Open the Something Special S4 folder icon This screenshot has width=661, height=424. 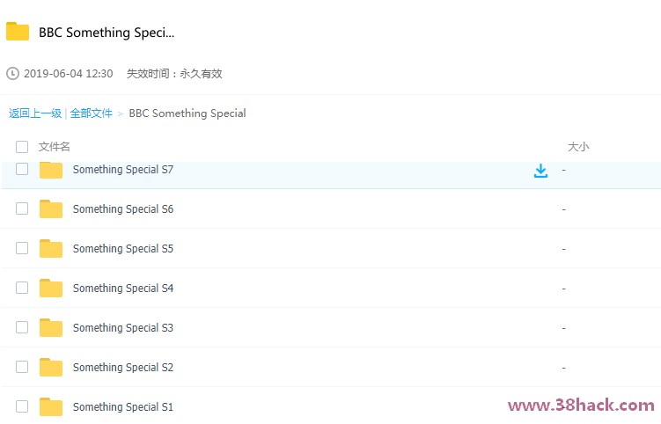[51, 289]
